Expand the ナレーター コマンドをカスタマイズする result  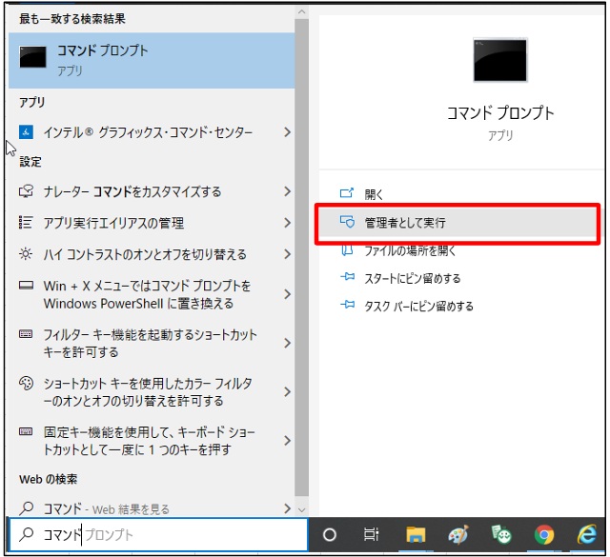point(287,191)
